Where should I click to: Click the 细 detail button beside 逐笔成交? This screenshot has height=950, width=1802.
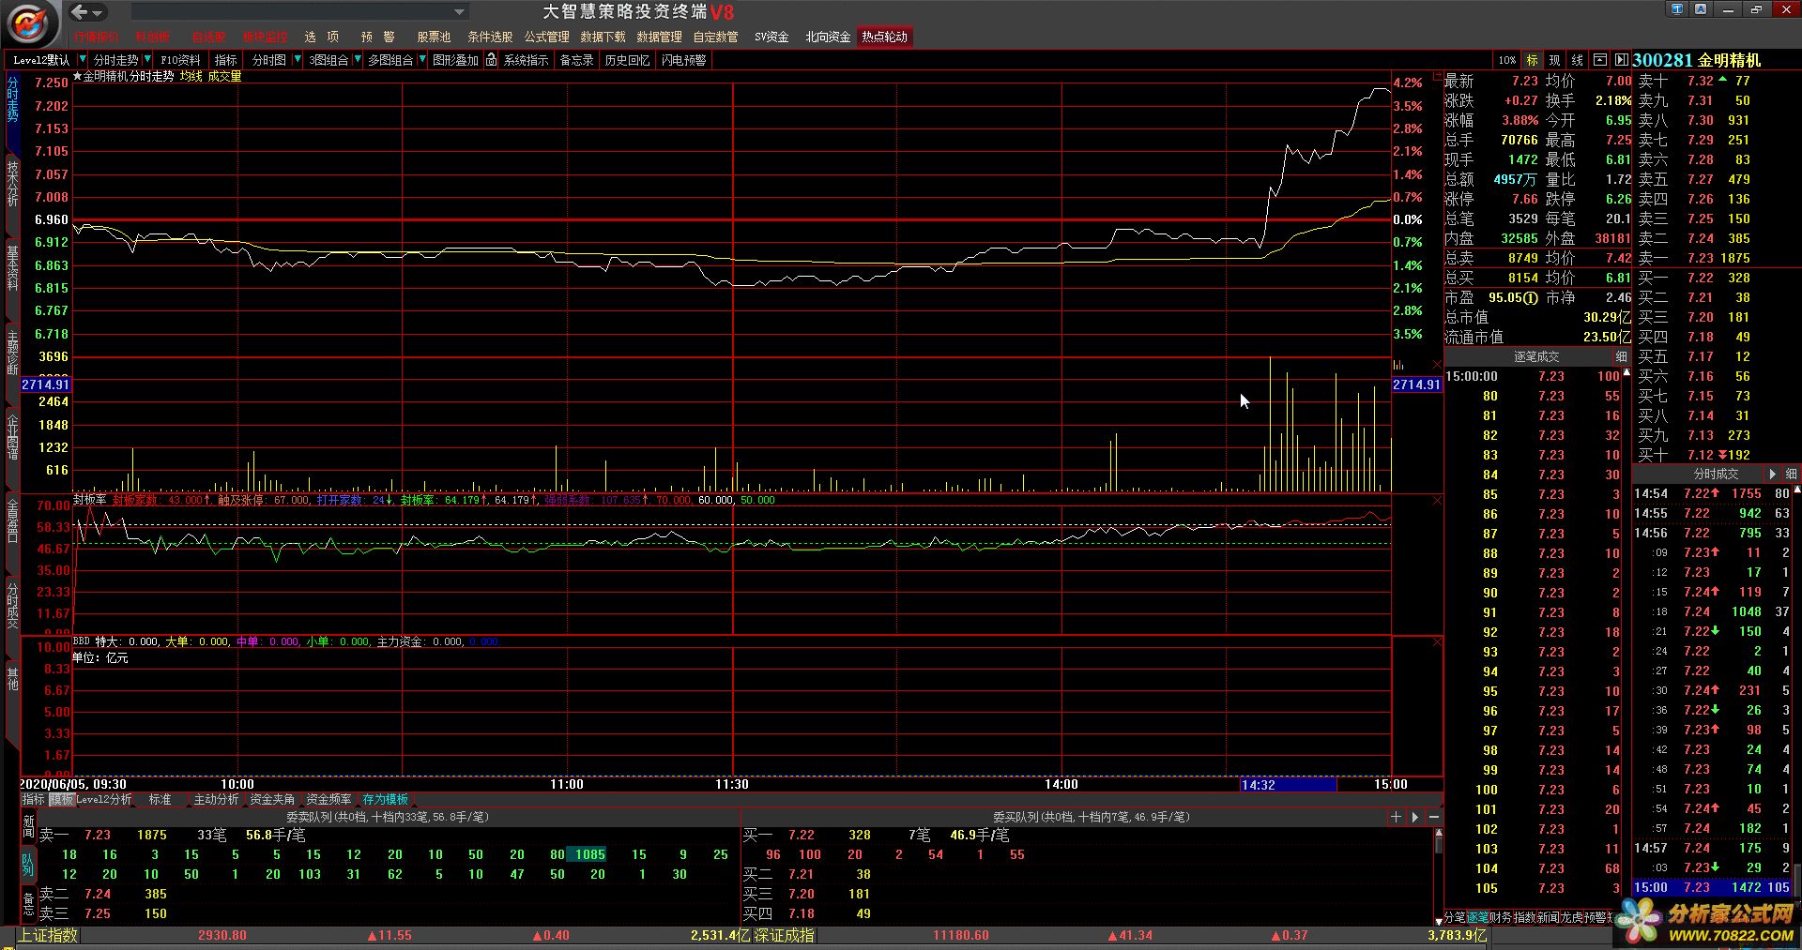pyautogui.click(x=1621, y=356)
